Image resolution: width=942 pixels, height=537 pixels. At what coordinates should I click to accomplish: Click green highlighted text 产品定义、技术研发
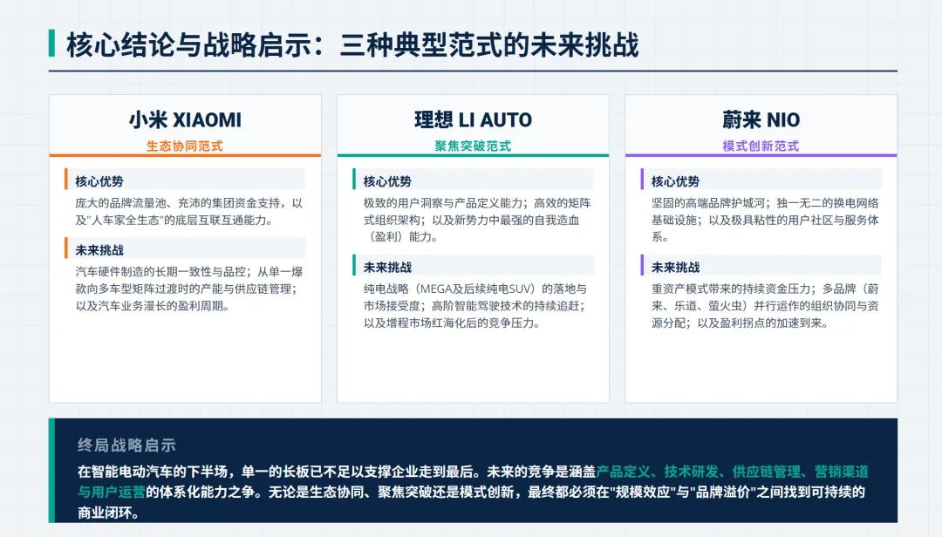coord(732,472)
